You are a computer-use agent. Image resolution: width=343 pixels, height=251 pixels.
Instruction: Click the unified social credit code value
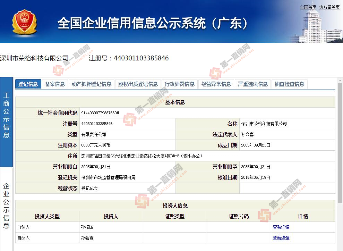coord(100,113)
